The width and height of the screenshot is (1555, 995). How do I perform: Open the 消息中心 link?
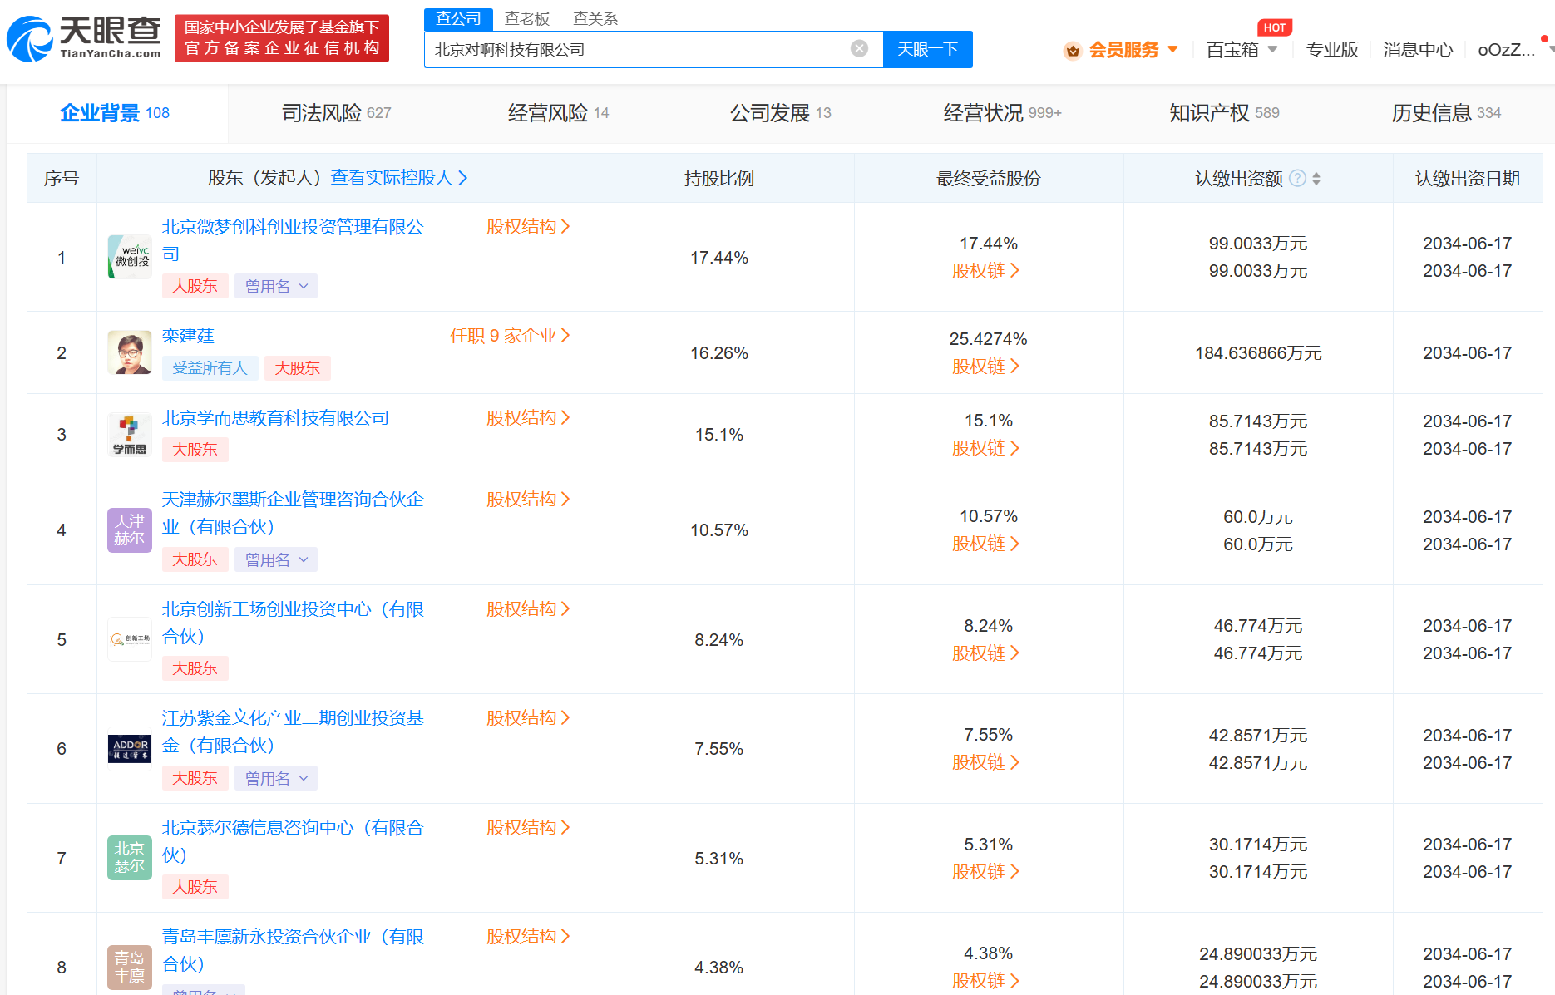click(1418, 50)
